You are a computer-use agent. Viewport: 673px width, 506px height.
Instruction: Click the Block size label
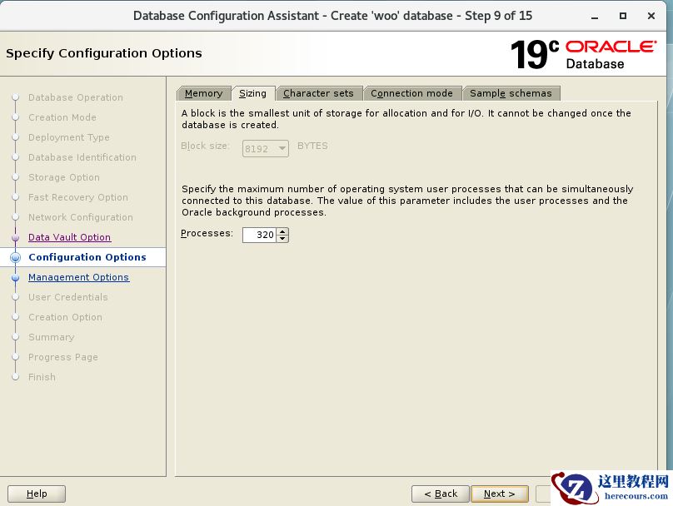[205, 146]
